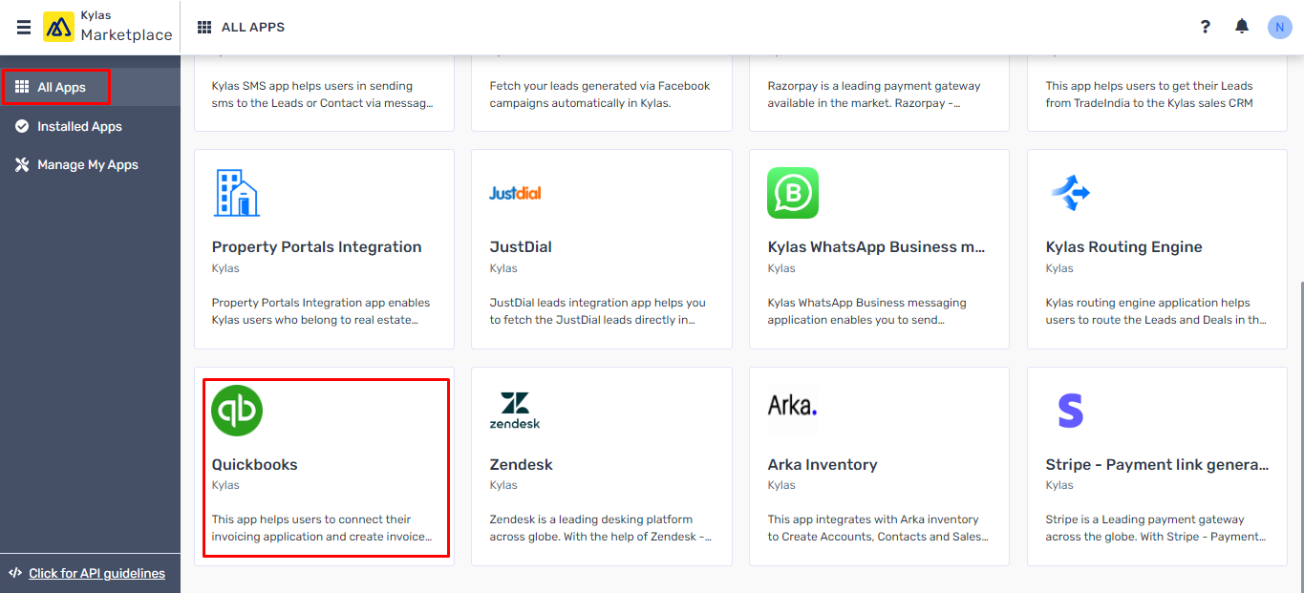Open the notifications bell
1304x593 pixels.
click(x=1242, y=27)
